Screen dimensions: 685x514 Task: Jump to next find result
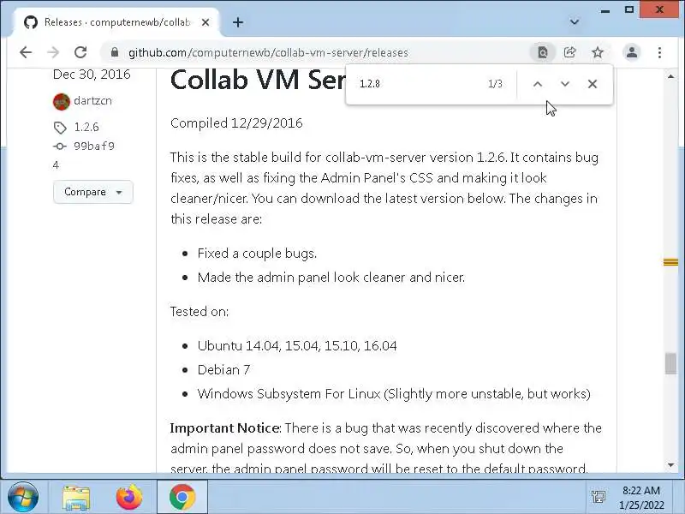point(565,83)
